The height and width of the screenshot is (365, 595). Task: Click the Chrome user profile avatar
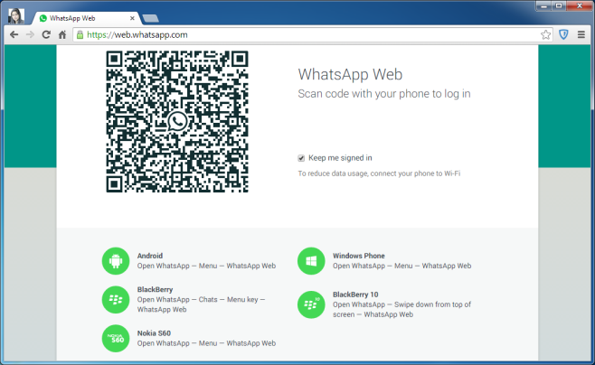pos(15,14)
